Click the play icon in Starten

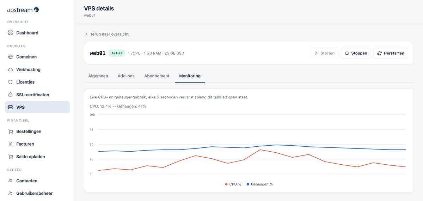pyautogui.click(x=316, y=53)
